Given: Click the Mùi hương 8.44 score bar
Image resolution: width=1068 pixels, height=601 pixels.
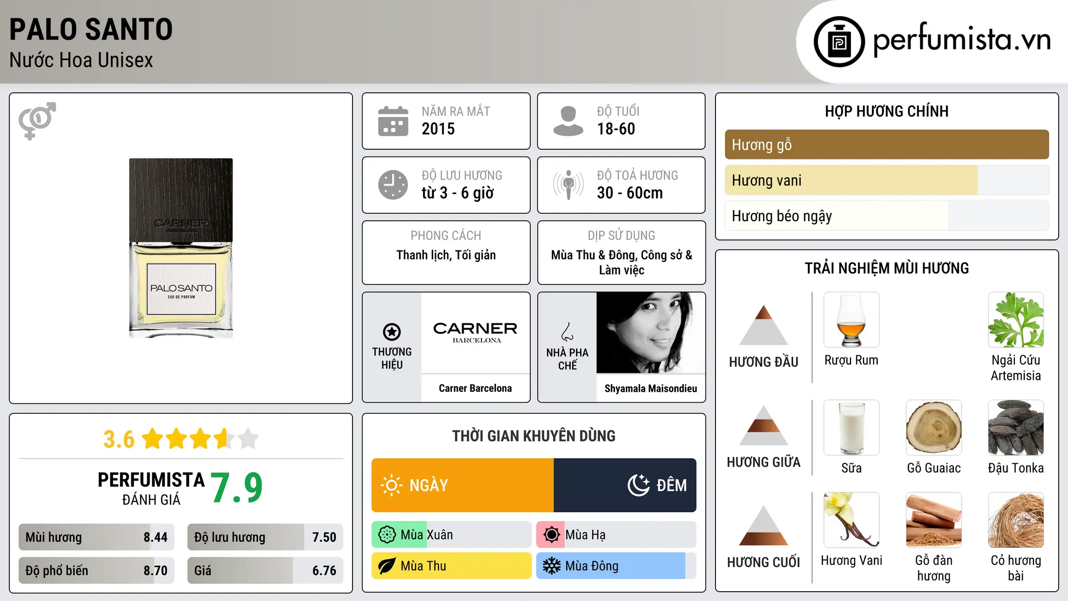Looking at the screenshot, I should [x=96, y=537].
